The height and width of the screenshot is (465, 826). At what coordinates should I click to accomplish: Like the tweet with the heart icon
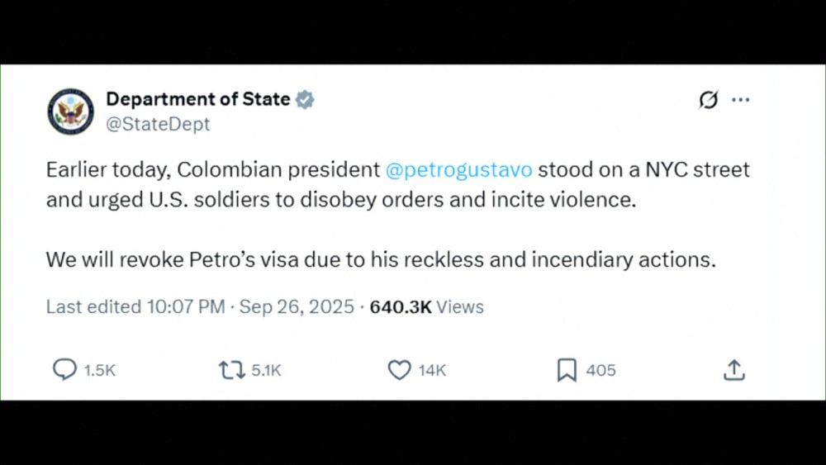[x=399, y=370]
